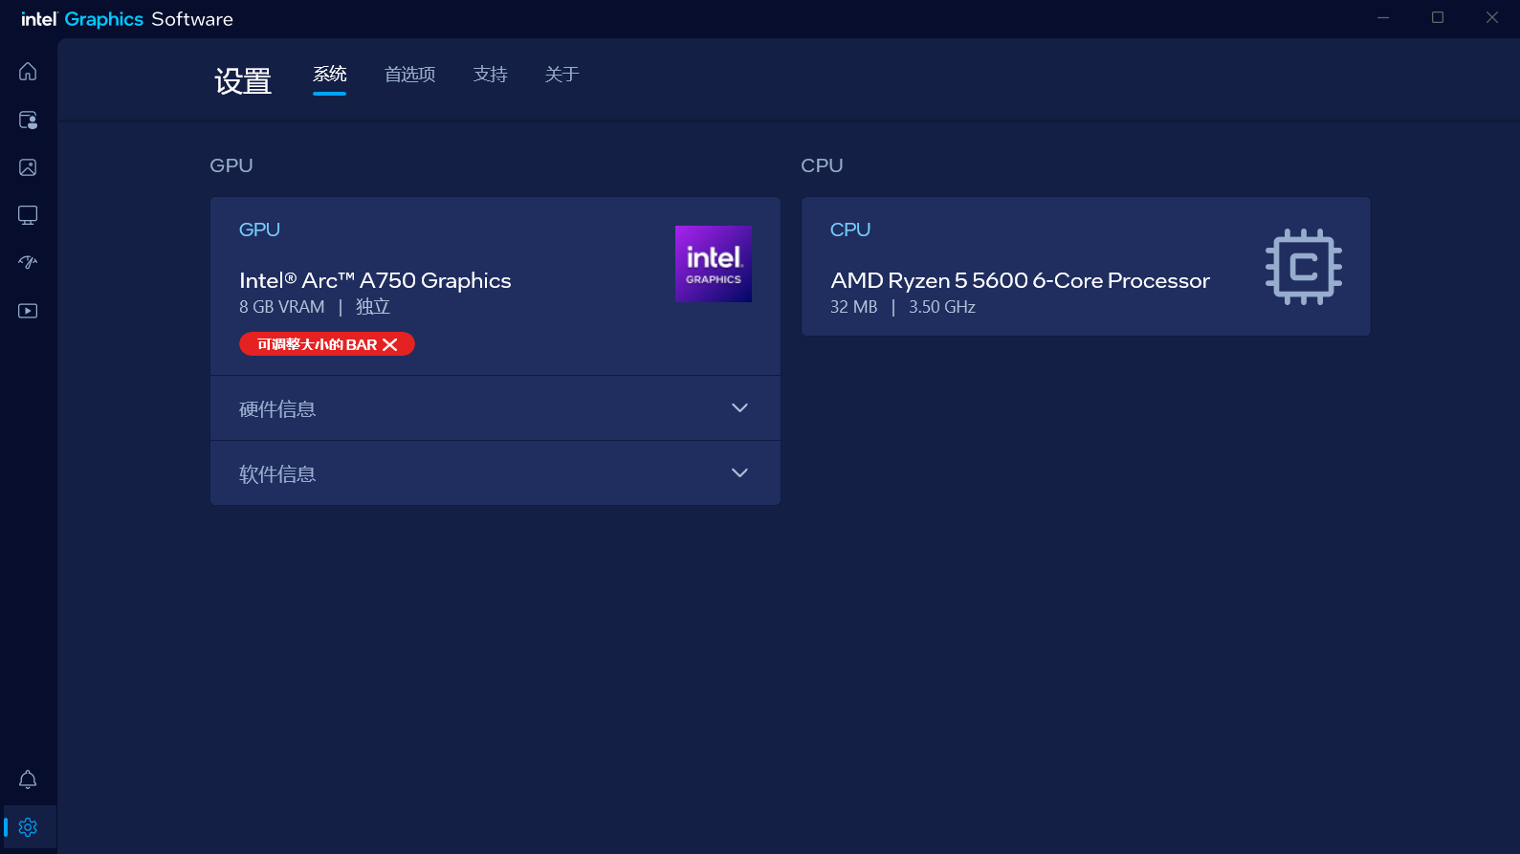This screenshot has height=854, width=1520.
Task: Expand the 软件信息 section chevron
Action: [x=739, y=473]
